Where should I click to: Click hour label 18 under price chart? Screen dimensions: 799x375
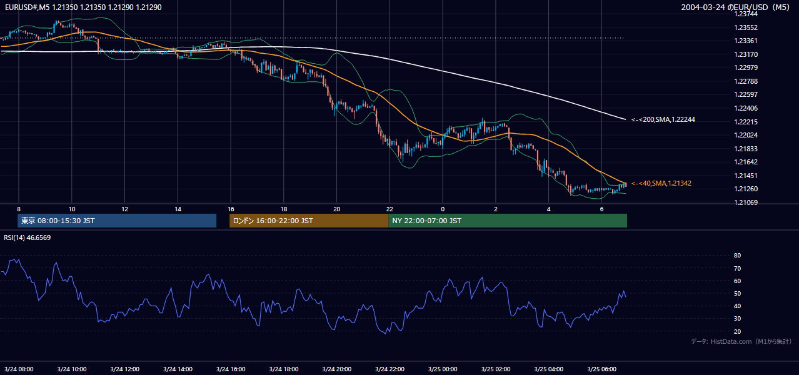tap(284, 209)
